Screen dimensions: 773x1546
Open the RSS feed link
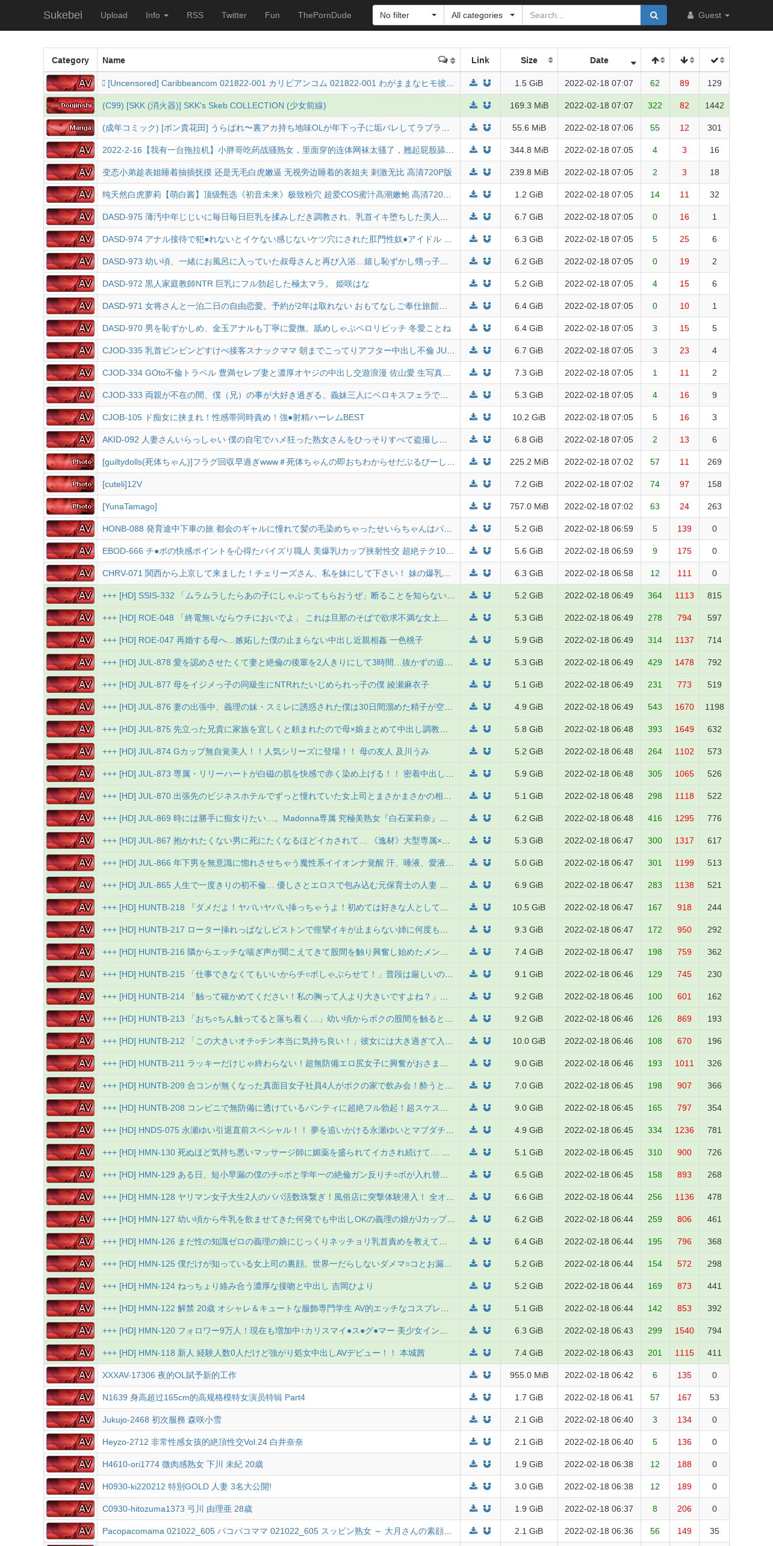195,15
